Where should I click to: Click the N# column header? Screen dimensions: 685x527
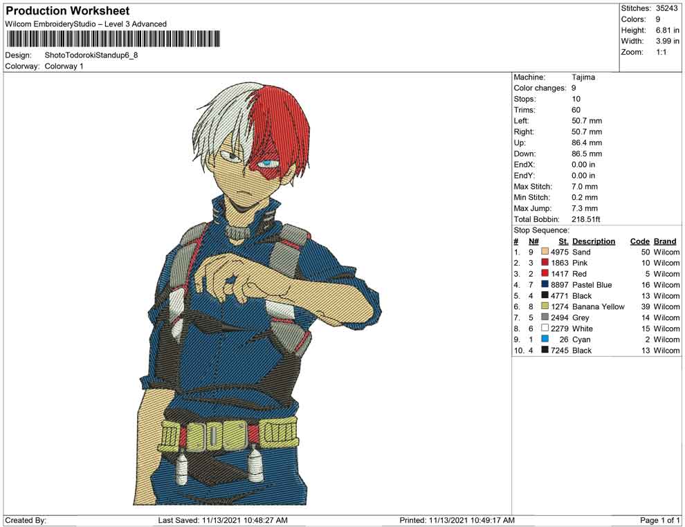(533, 241)
